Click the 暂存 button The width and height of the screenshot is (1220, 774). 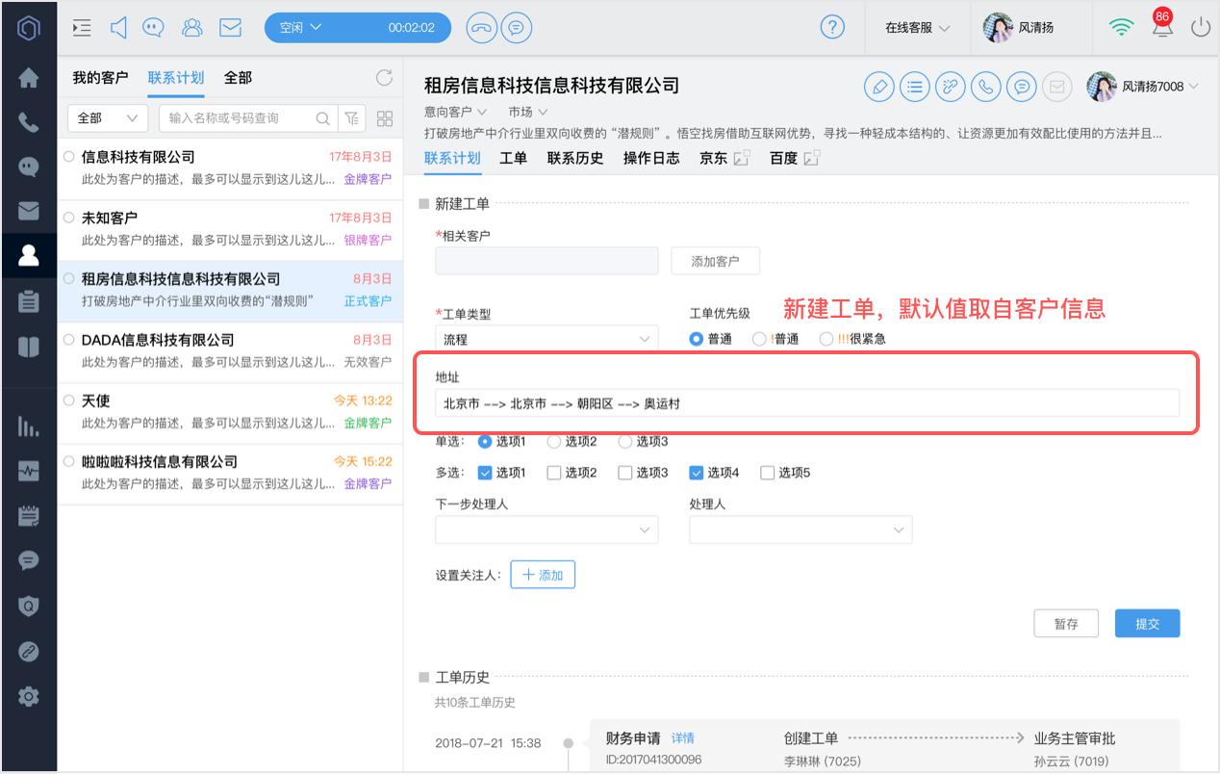pyautogui.click(x=1066, y=624)
